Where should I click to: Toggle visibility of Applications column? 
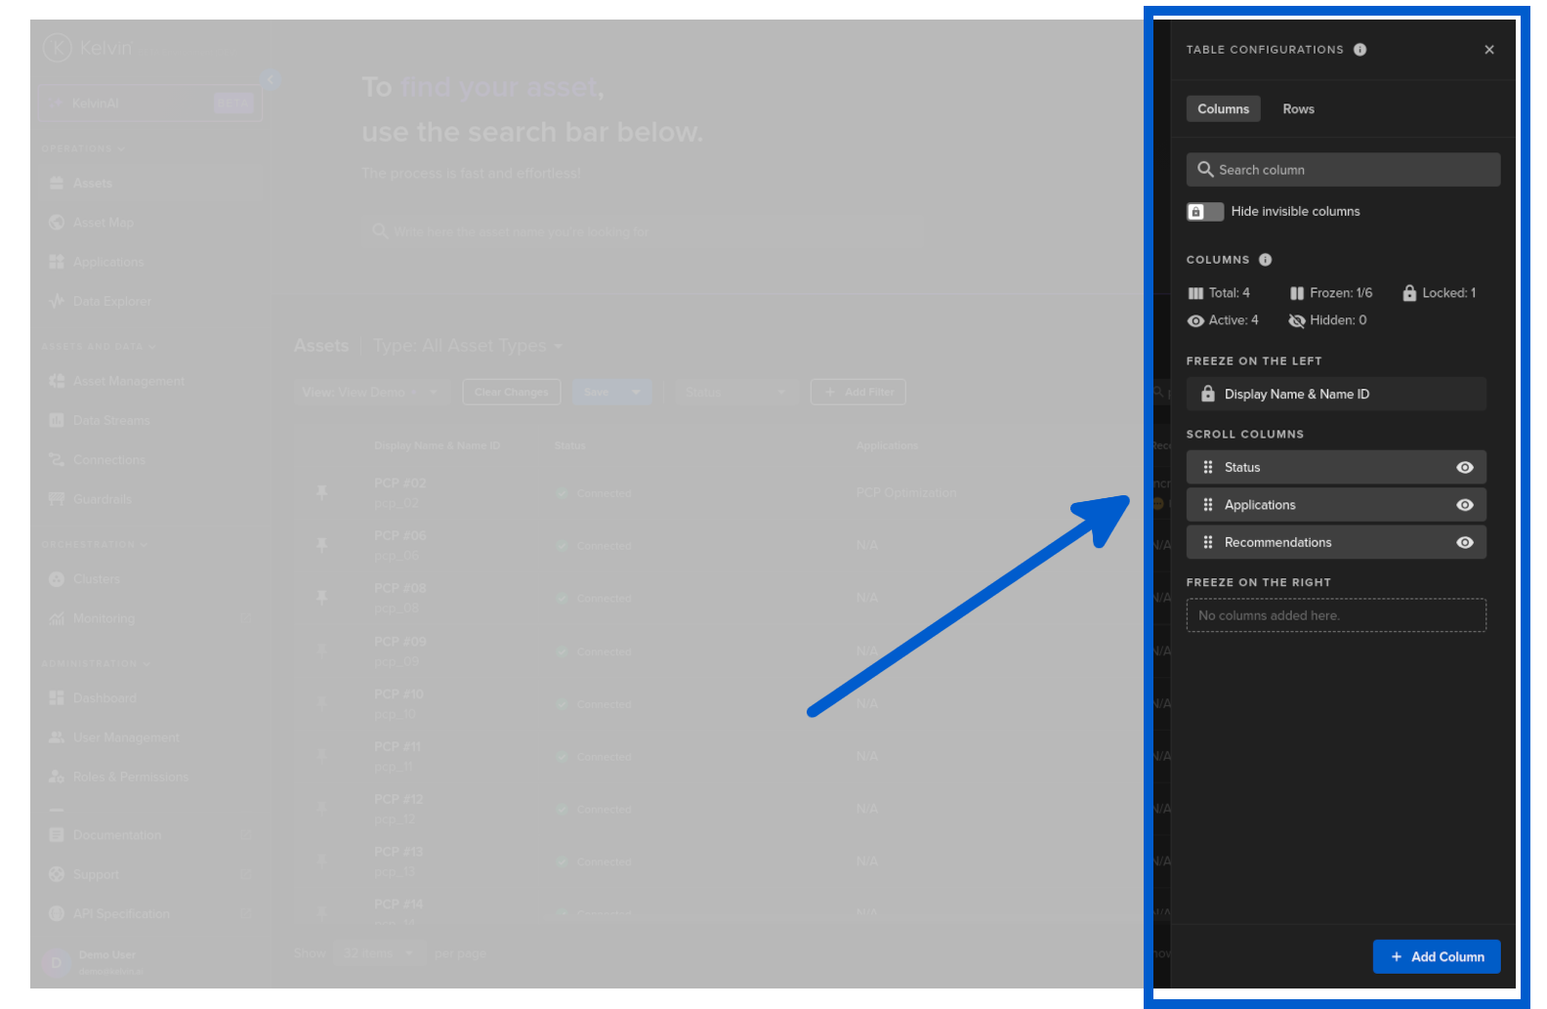pyautogui.click(x=1464, y=505)
